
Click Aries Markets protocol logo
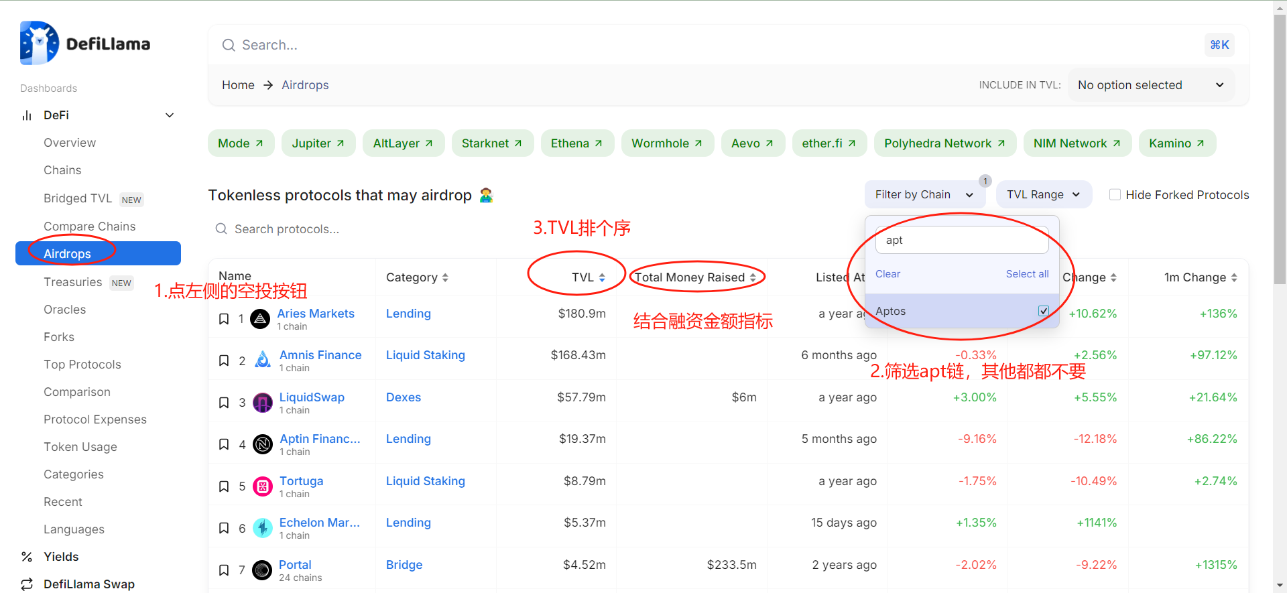click(x=260, y=319)
